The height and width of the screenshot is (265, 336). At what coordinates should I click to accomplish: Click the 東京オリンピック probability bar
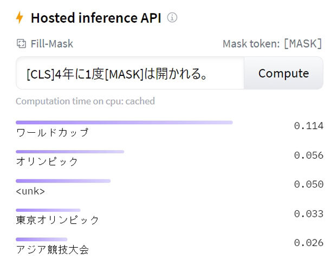pos(48,210)
